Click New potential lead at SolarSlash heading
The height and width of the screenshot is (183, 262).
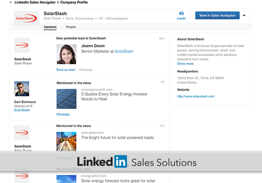pyautogui.click(x=81, y=38)
